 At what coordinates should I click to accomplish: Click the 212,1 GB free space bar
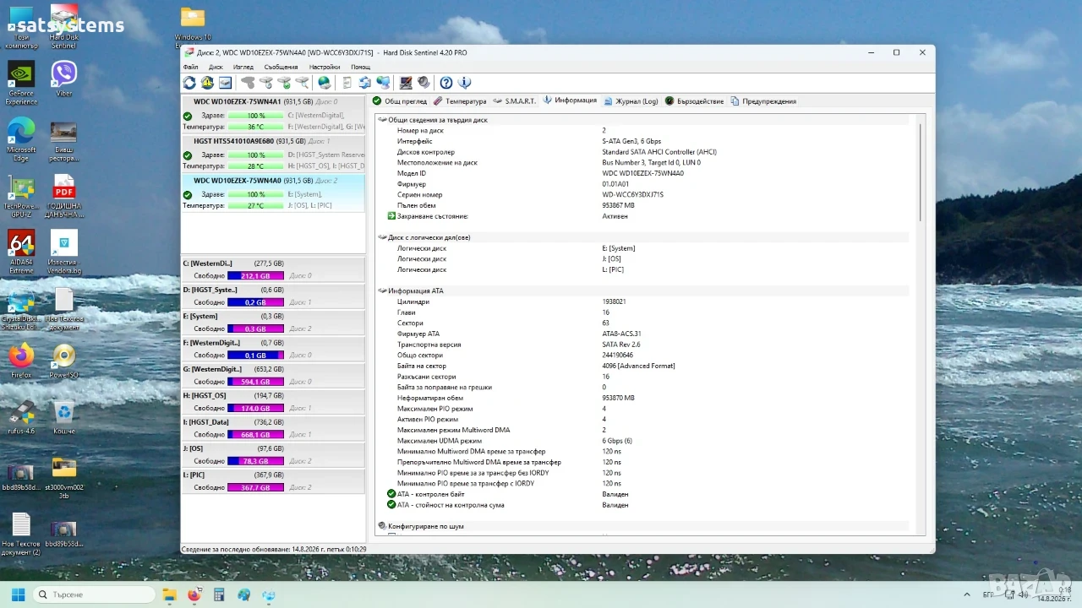(x=255, y=276)
